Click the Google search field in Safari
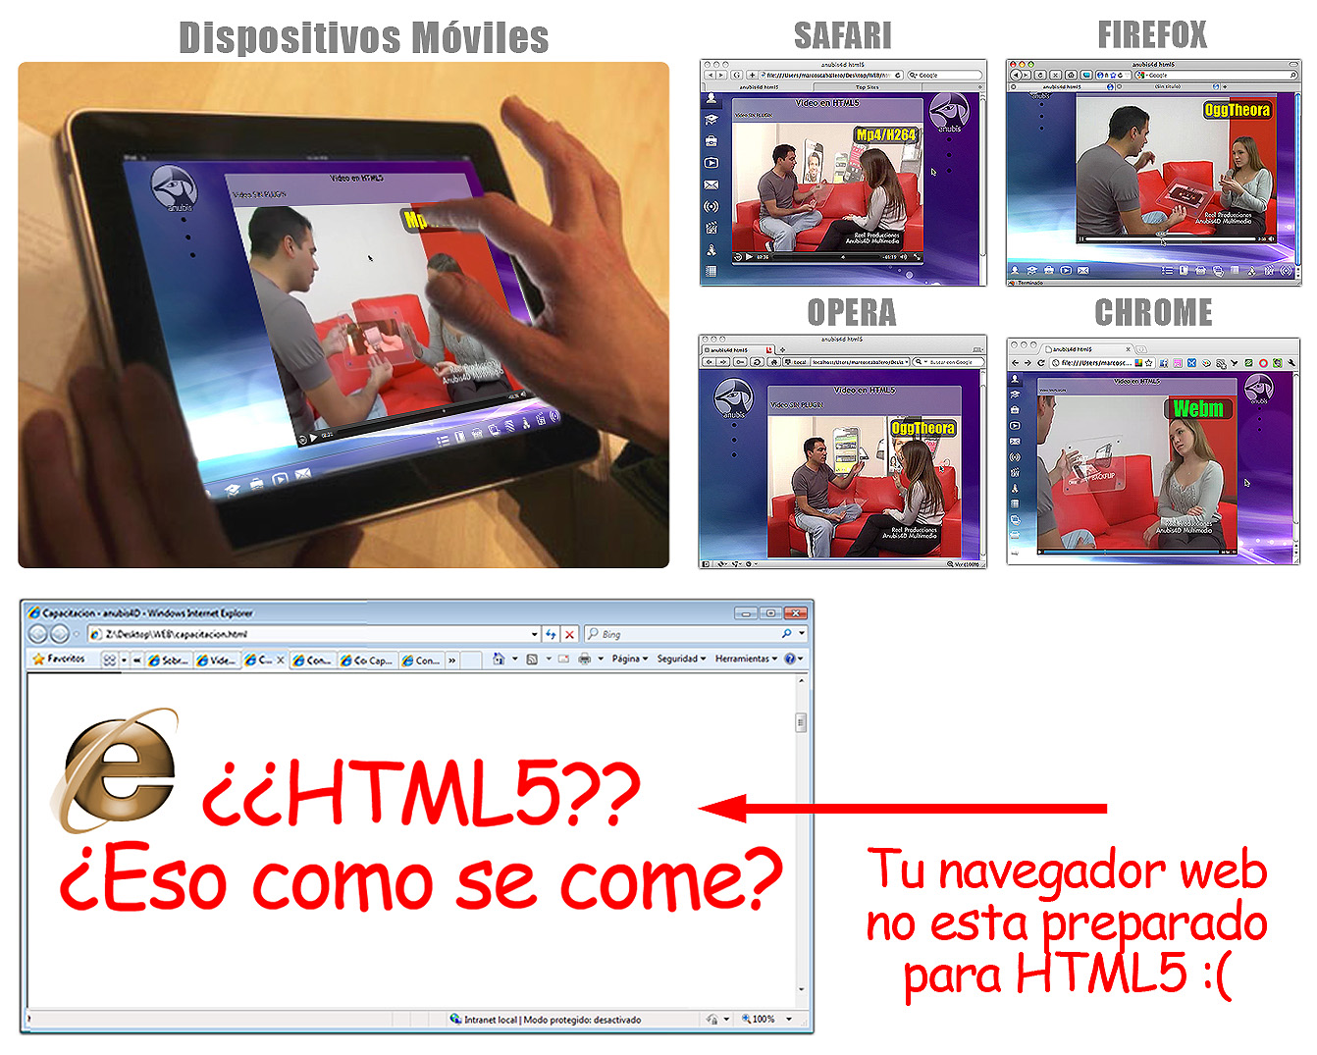The height and width of the screenshot is (1055, 1317). (x=944, y=75)
